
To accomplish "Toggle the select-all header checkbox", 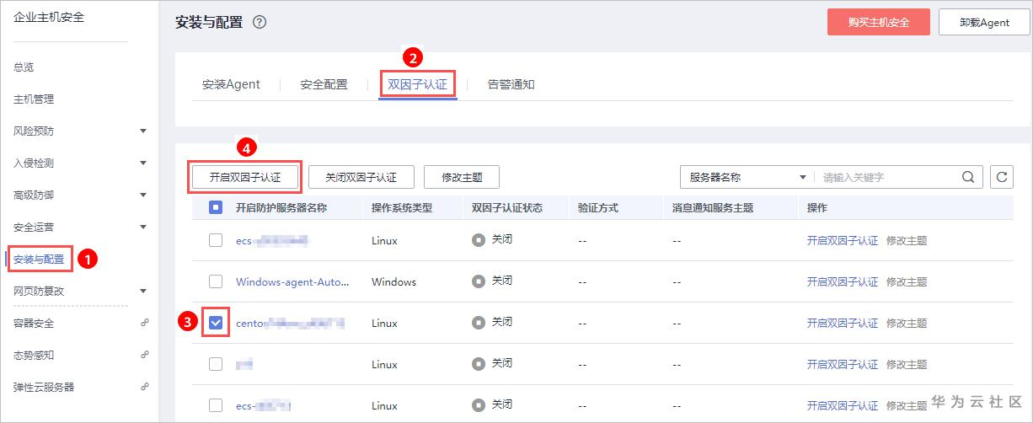I will point(216,207).
